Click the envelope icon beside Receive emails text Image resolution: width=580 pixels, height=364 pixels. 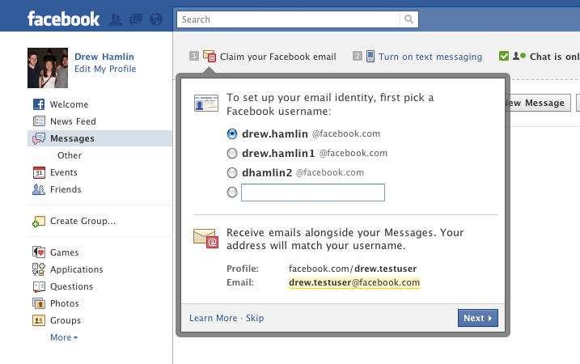point(205,239)
